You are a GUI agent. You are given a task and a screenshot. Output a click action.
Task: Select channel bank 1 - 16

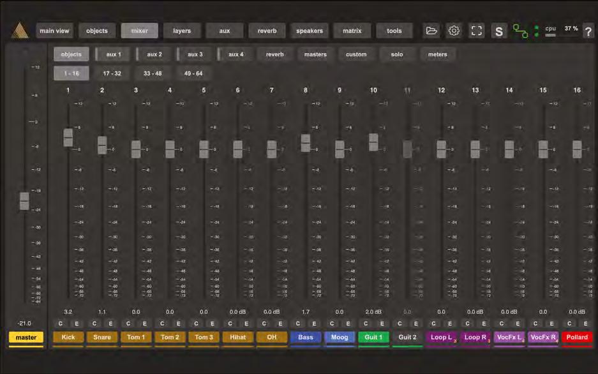[71, 73]
